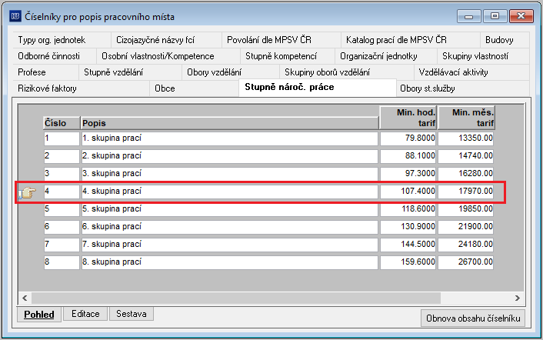Viewport: 543px width, 340px height.
Task: Click horizontal scrollbar left arrow
Action: coord(25,298)
